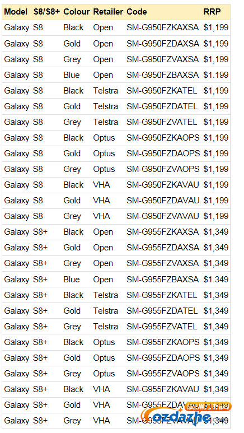
Task: Click code SM-G950FZDAOPS cell
Action: (163, 153)
